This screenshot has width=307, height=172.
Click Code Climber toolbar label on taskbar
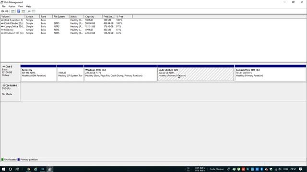[216, 169]
